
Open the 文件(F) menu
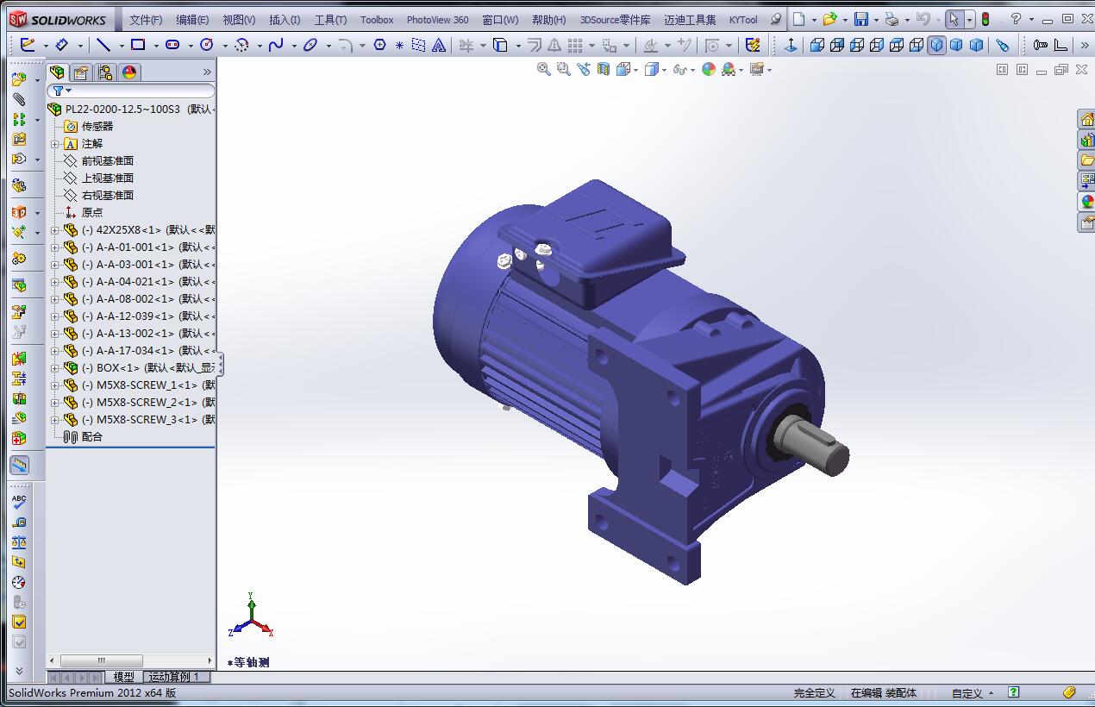pos(146,20)
